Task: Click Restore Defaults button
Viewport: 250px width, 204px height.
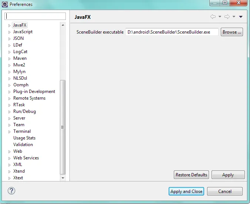Action: click(191, 175)
